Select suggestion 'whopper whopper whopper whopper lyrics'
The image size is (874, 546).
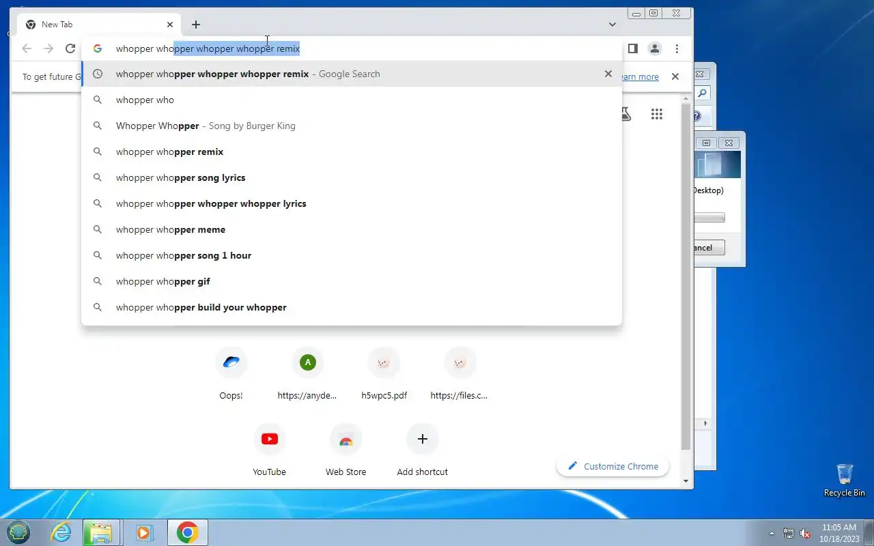(x=352, y=203)
